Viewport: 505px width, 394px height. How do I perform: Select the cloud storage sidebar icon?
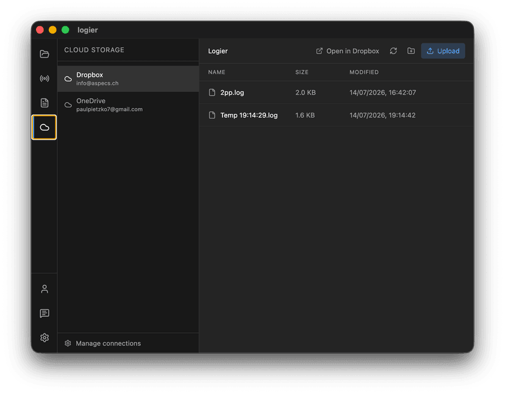pyautogui.click(x=44, y=127)
